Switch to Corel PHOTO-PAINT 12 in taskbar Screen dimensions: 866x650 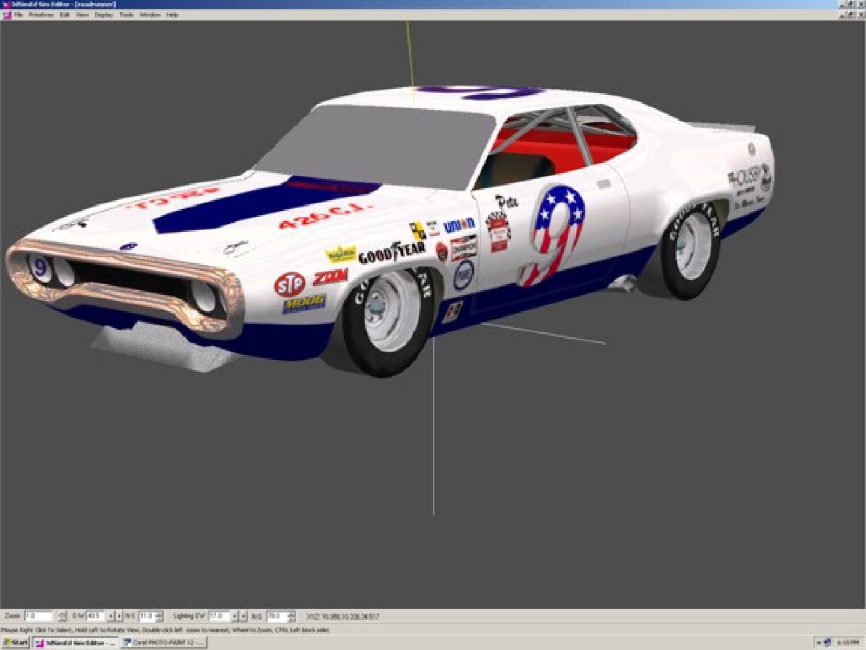164,643
